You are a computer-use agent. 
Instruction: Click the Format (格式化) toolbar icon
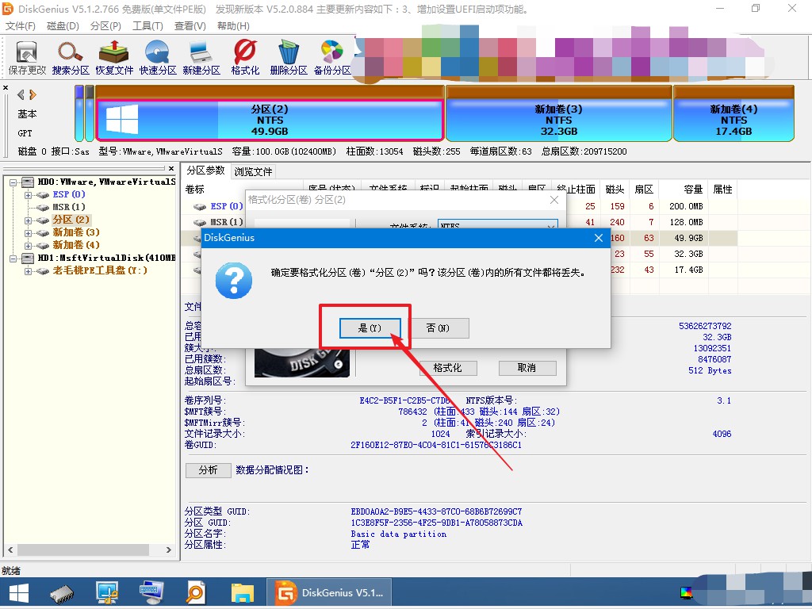pyautogui.click(x=245, y=57)
